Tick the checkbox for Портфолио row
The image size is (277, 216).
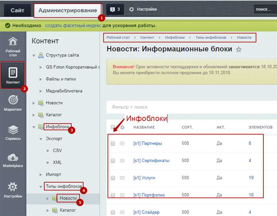[113, 195]
